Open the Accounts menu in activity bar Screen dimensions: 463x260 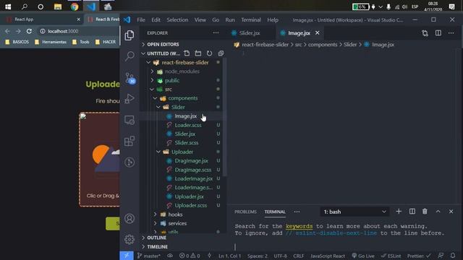tap(129, 218)
